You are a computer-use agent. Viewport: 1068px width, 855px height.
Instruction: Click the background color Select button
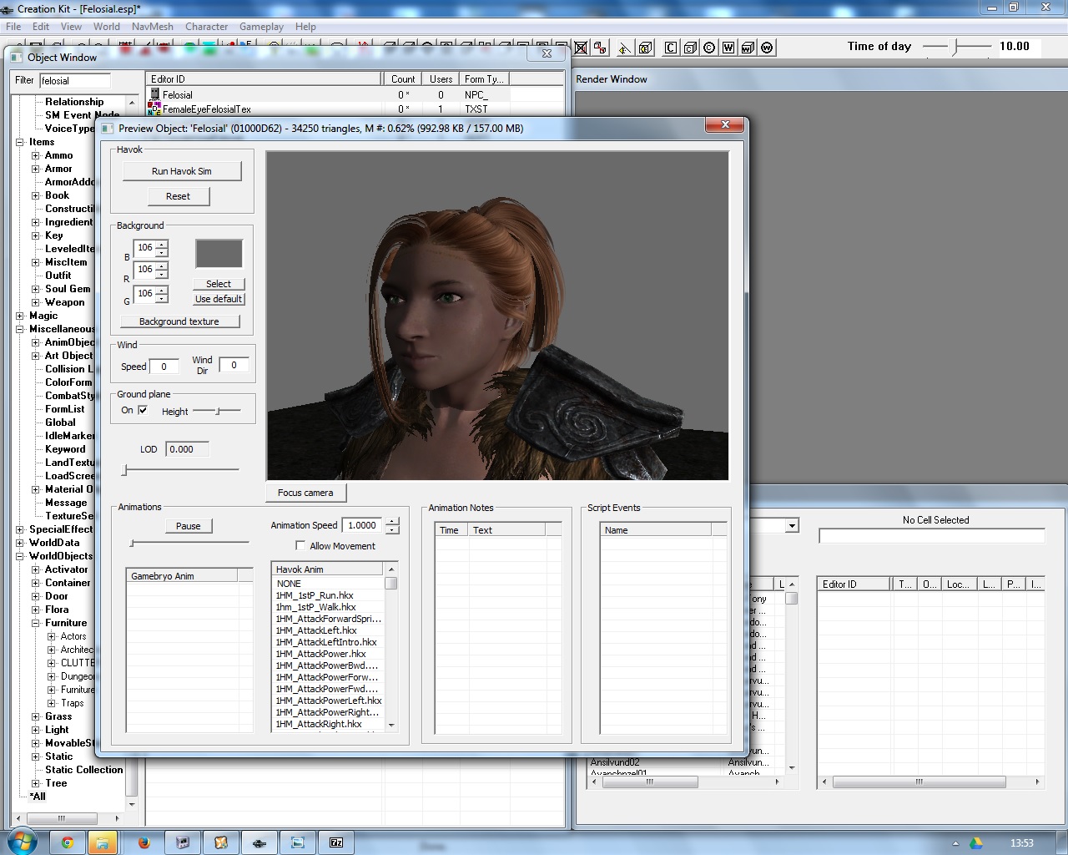click(x=219, y=284)
